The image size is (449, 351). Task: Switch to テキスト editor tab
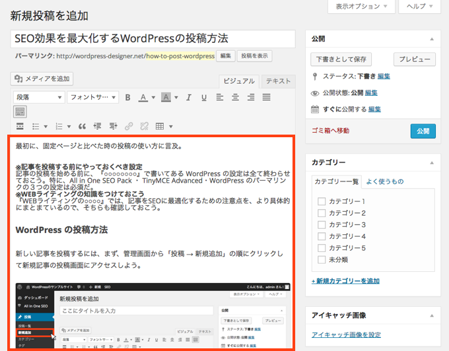pyautogui.click(x=279, y=81)
